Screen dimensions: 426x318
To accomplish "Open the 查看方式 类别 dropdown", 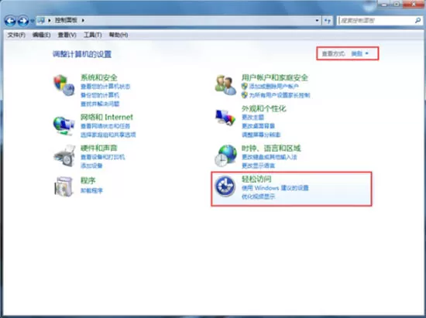I will [360, 53].
